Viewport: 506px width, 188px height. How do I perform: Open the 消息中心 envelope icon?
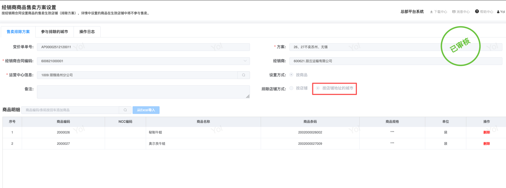[454, 12]
